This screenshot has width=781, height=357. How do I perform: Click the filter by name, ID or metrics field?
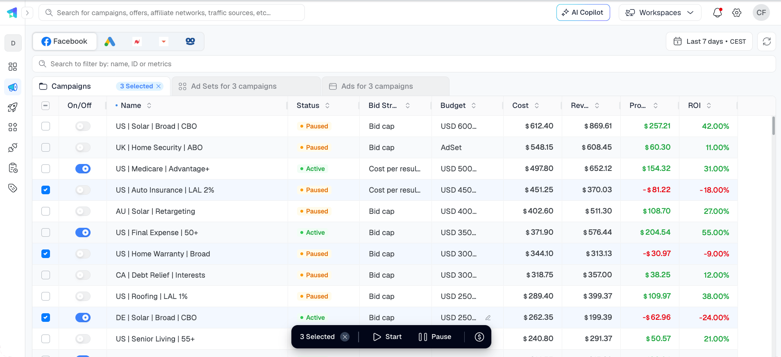(x=404, y=64)
